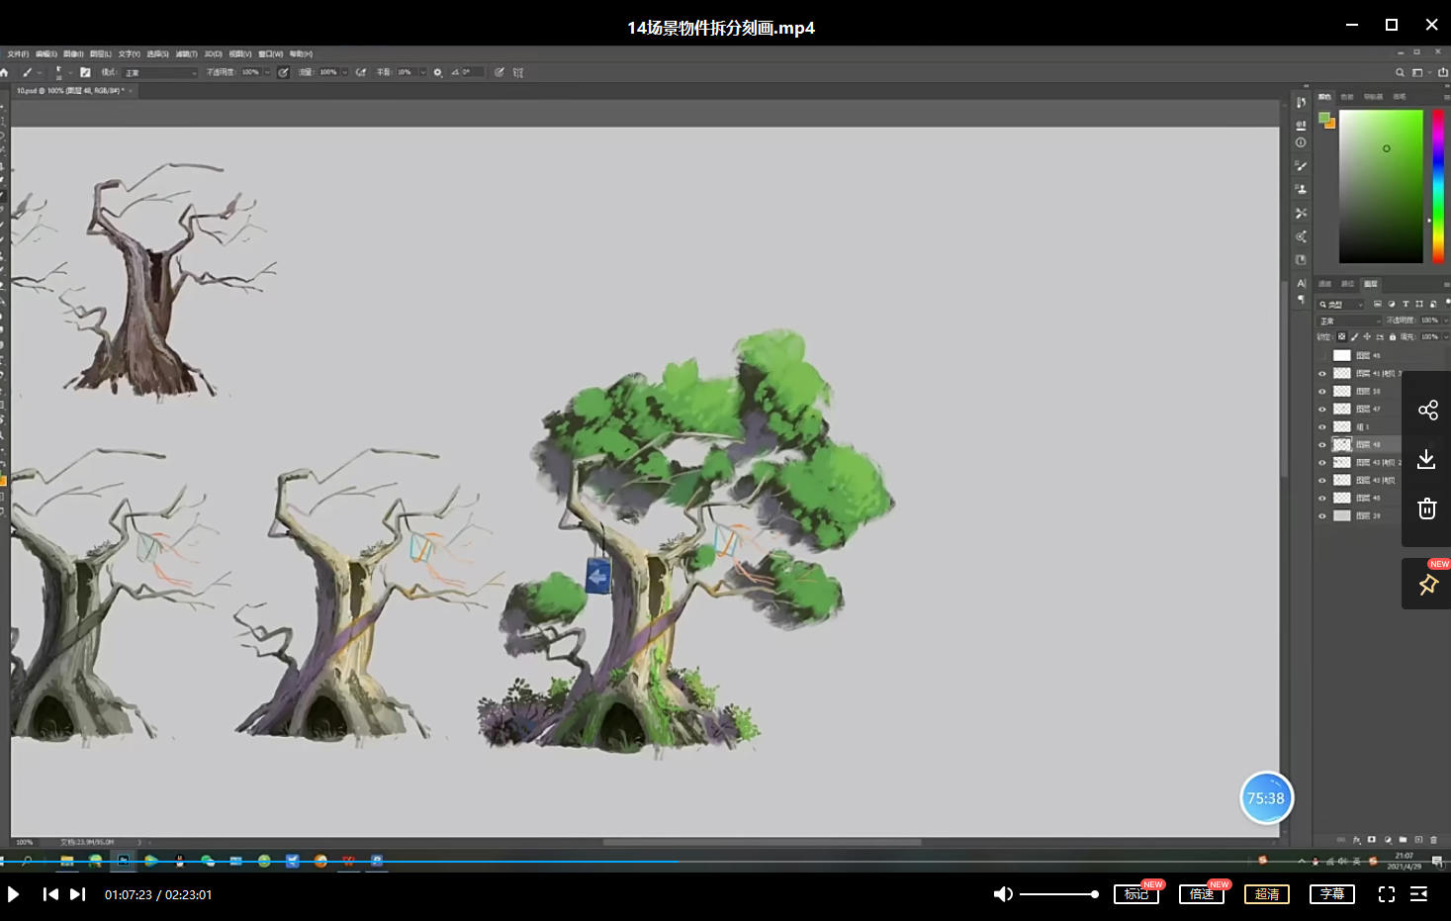
Task: Click the download icon on the side panel
Action: coord(1426,459)
